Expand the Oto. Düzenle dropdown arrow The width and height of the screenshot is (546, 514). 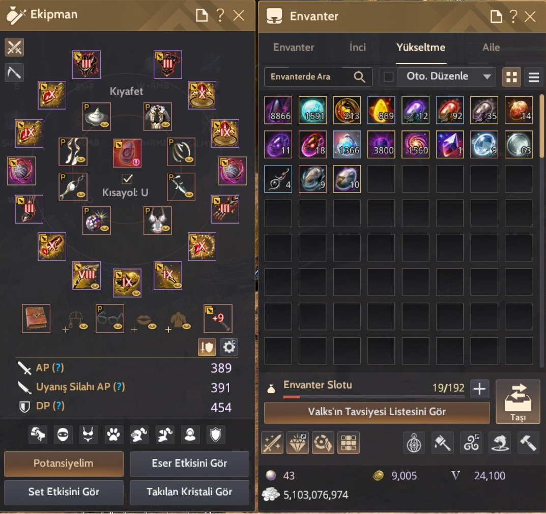pos(487,77)
